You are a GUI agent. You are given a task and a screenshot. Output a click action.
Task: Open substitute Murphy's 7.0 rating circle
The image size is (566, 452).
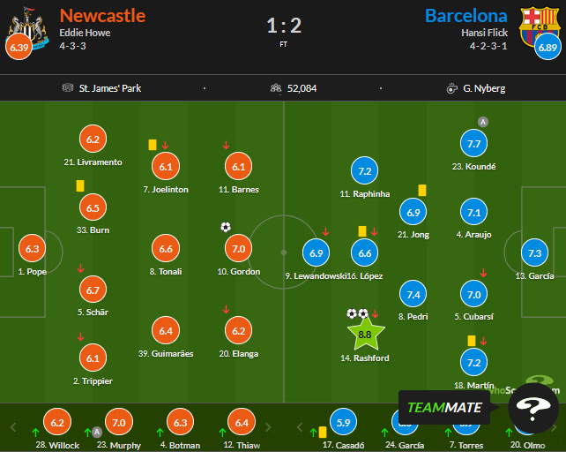[118, 424]
